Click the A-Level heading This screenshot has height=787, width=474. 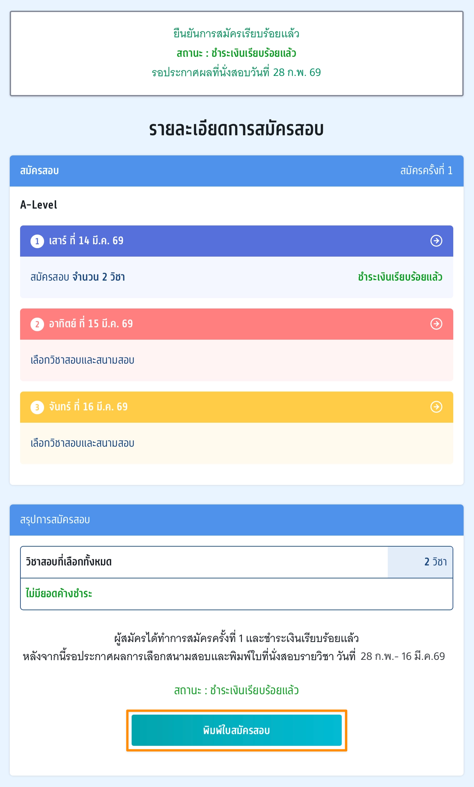pos(39,205)
